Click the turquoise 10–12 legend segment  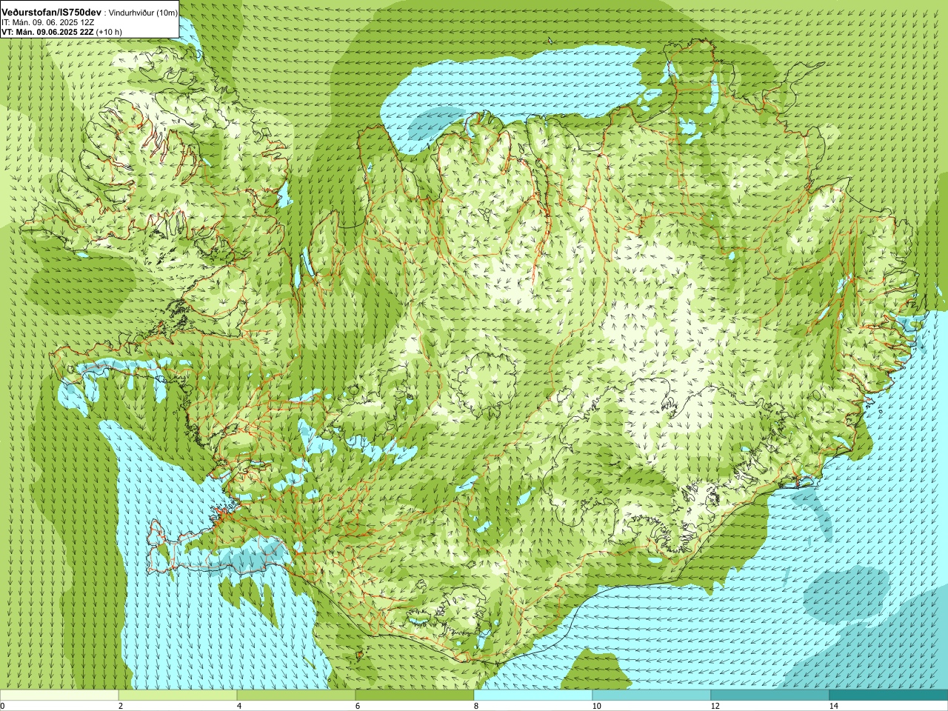coord(652,695)
